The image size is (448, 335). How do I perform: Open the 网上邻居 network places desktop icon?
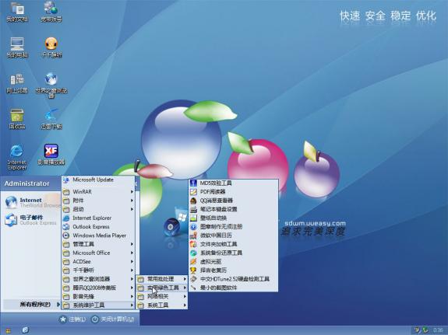(17, 82)
